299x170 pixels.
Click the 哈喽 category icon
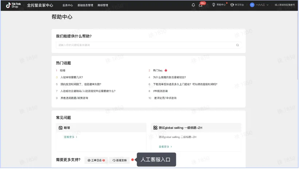pos(60,128)
